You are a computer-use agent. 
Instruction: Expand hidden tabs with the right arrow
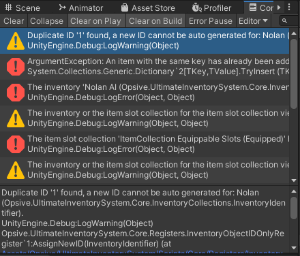(279, 7)
